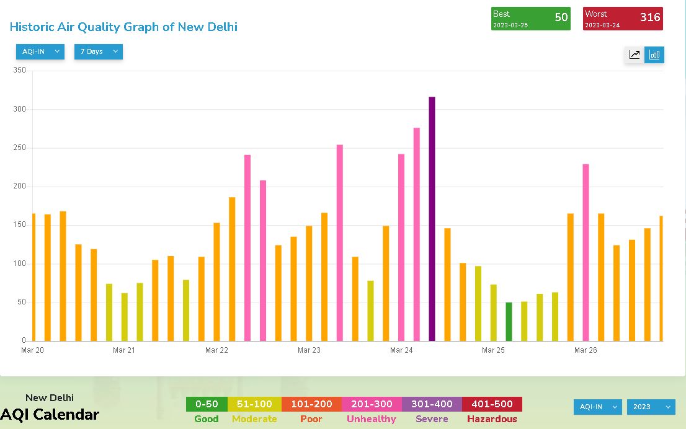Screen dimensions: 686x429
Task: Open the 2023 year dropdown
Action: click(651, 407)
